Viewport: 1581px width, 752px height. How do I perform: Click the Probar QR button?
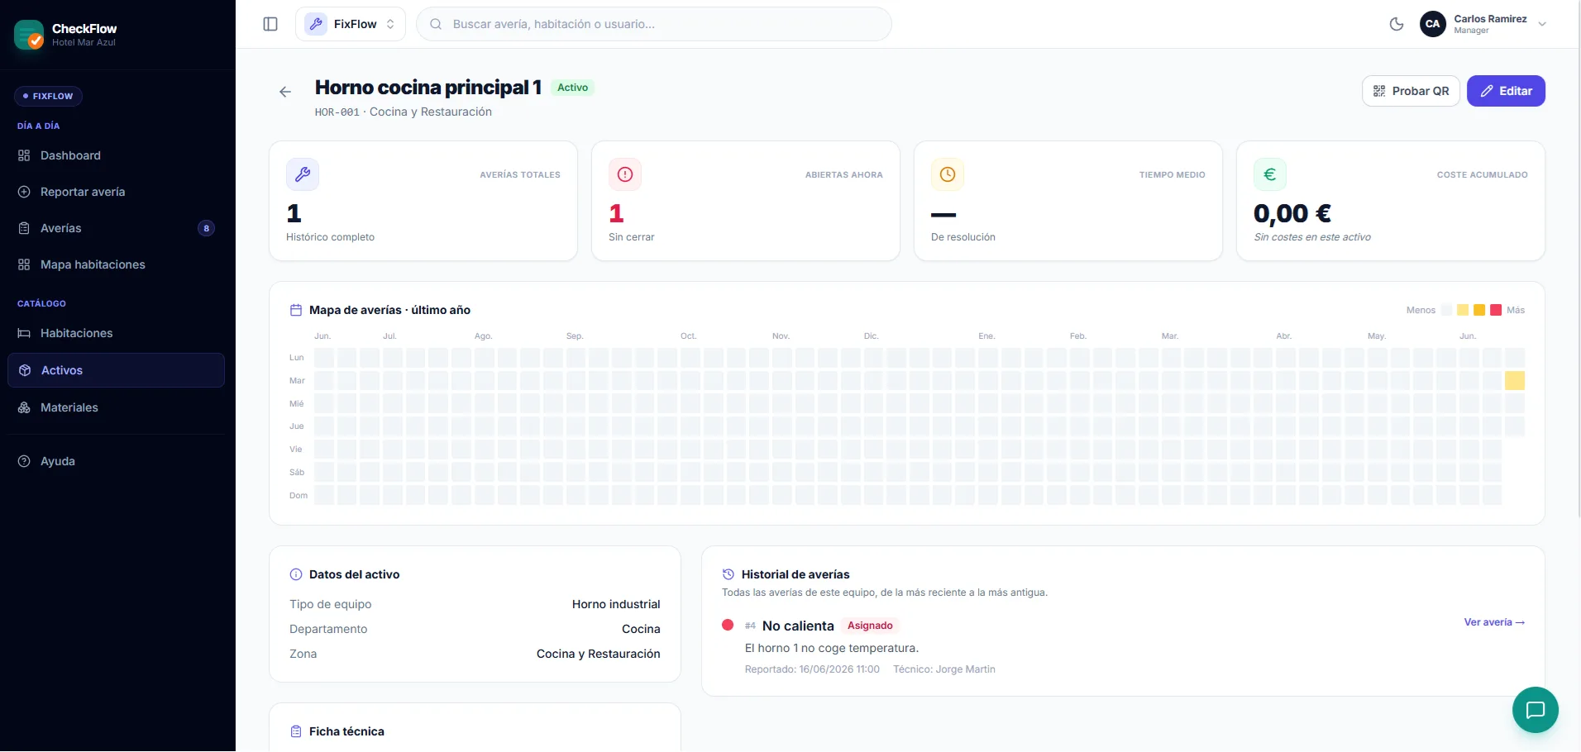(x=1411, y=91)
